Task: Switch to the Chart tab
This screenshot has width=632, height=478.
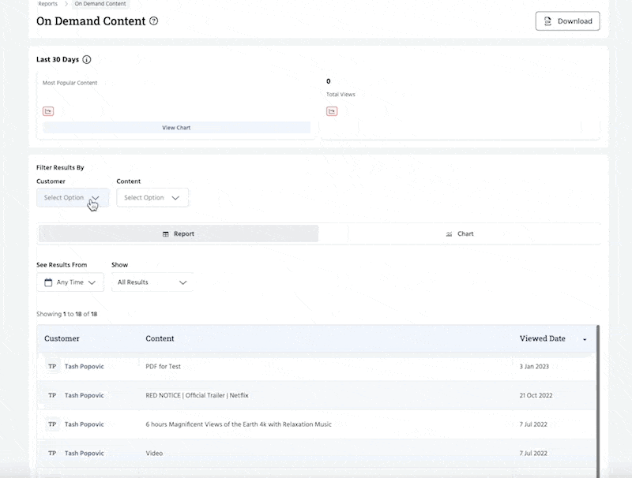Action: [460, 234]
